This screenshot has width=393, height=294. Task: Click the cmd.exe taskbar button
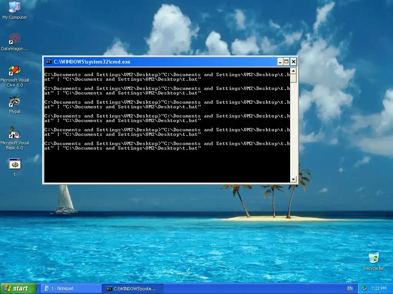(x=133, y=289)
